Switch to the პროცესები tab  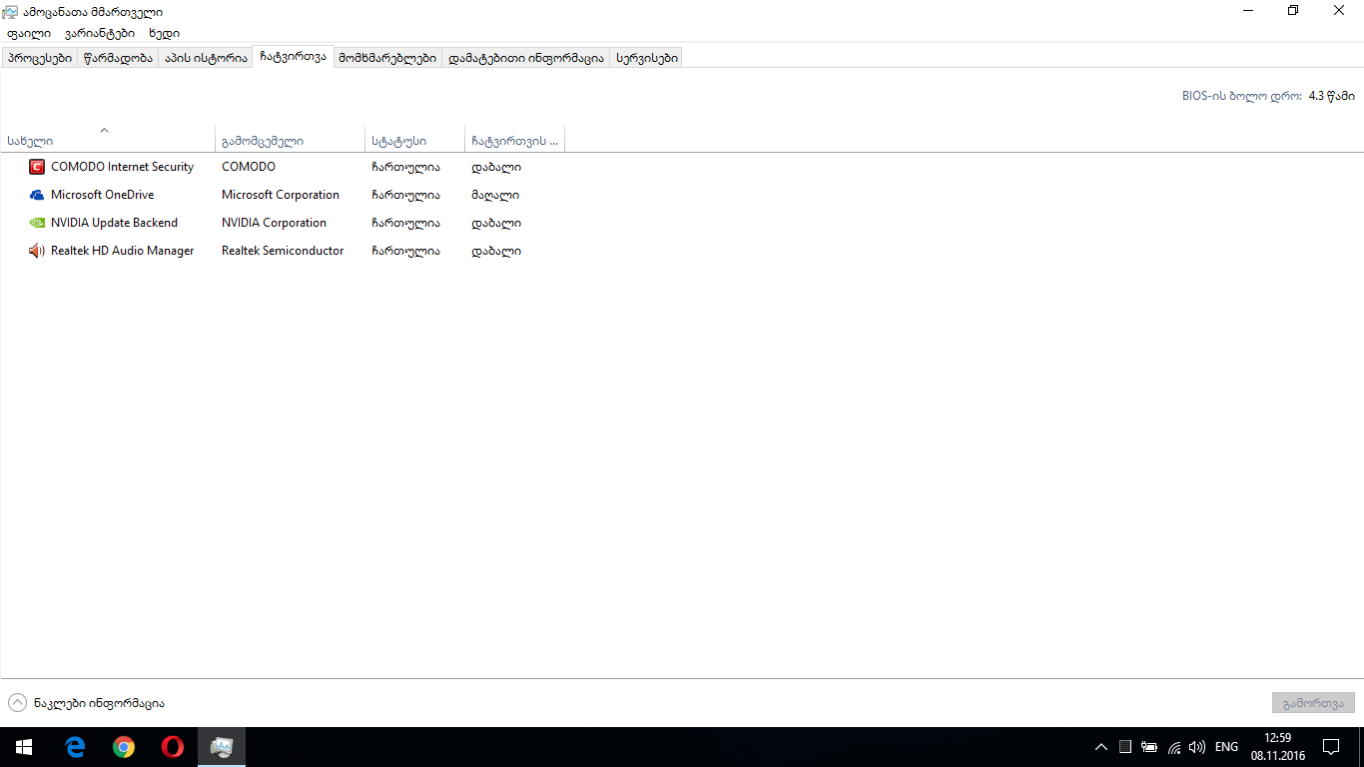(x=40, y=58)
